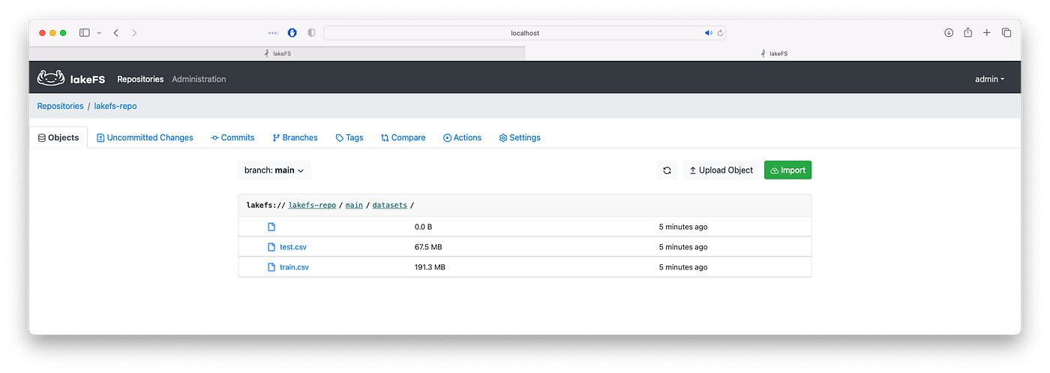
Task: Open the Safari sidebar toggle icon
Action: pyautogui.click(x=85, y=33)
